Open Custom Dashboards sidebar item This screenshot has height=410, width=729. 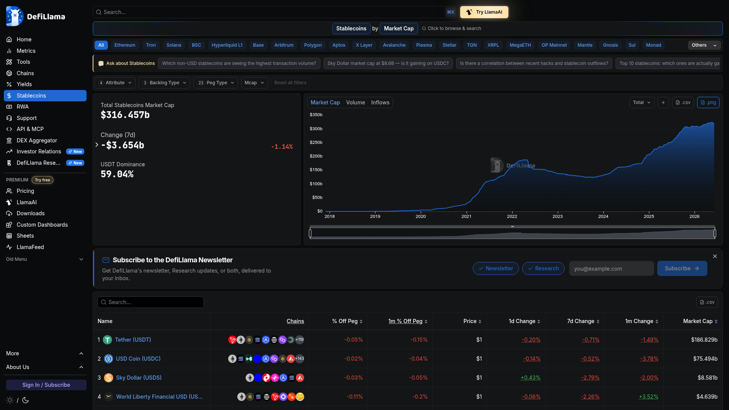[45, 225]
